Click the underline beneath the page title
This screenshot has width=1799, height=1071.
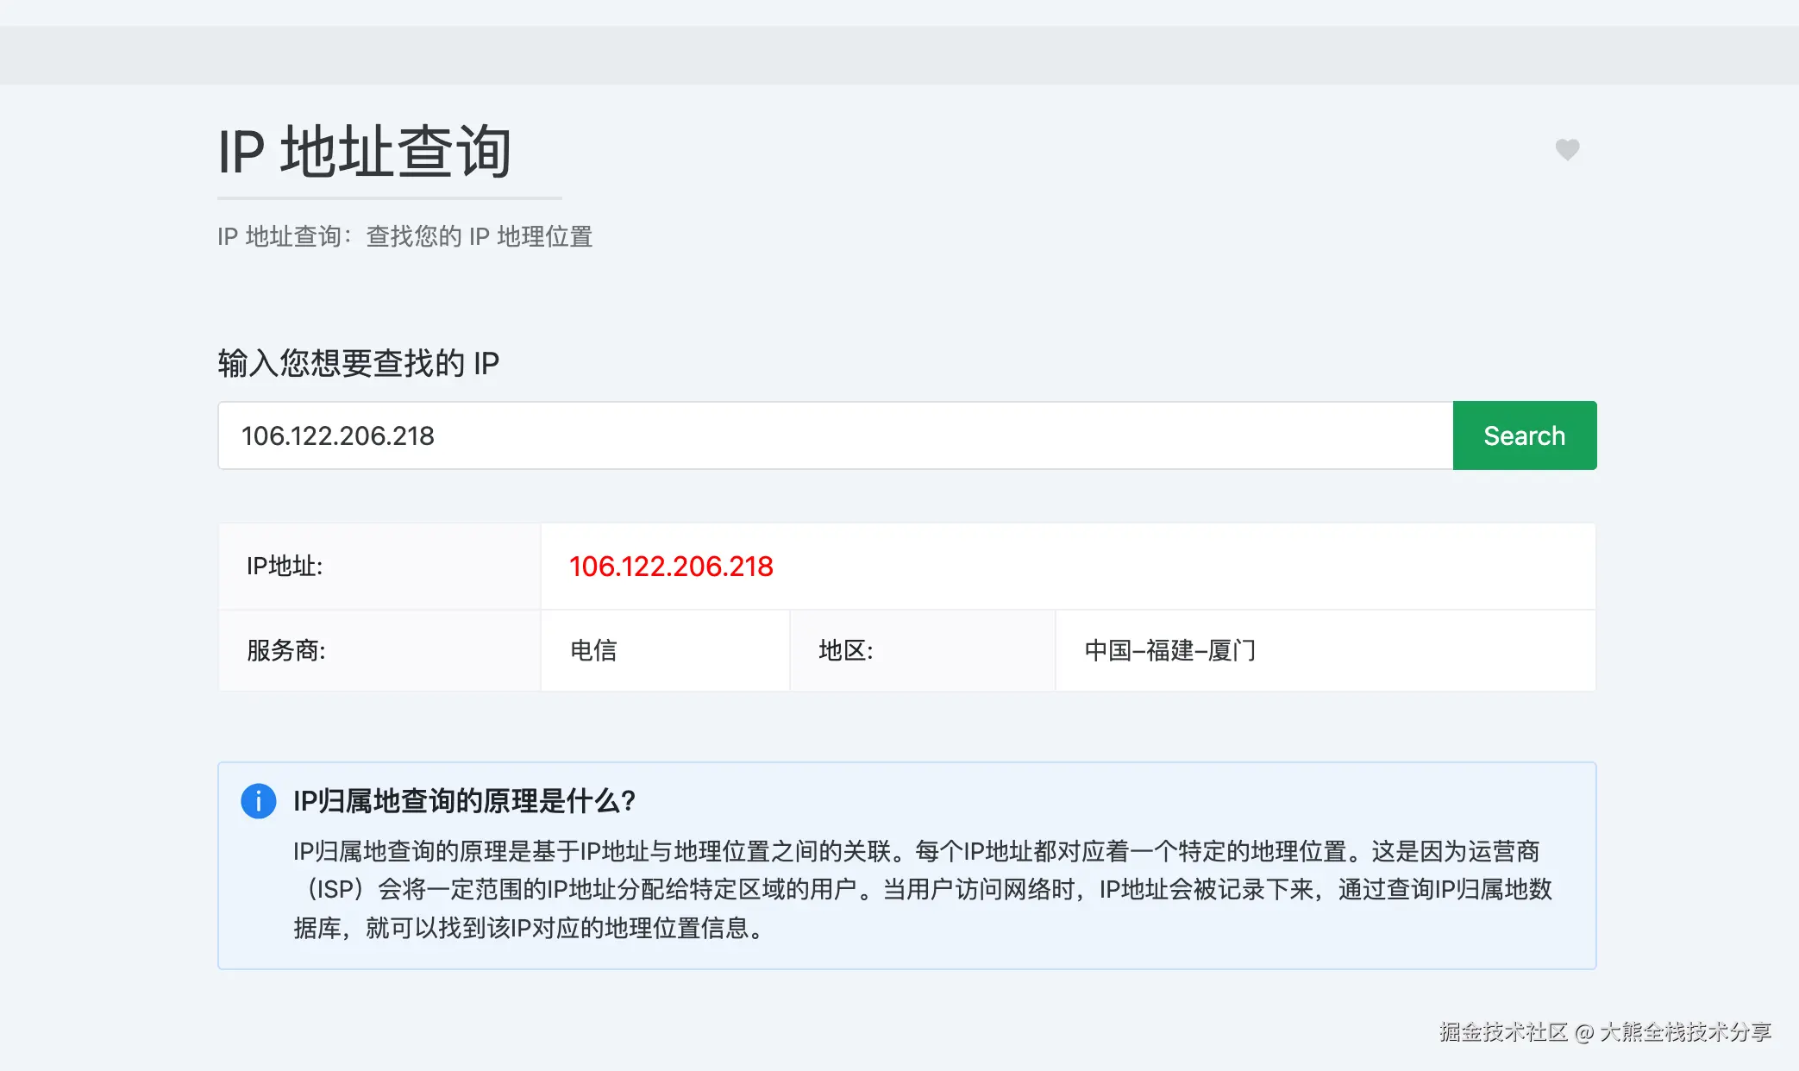tap(390, 198)
